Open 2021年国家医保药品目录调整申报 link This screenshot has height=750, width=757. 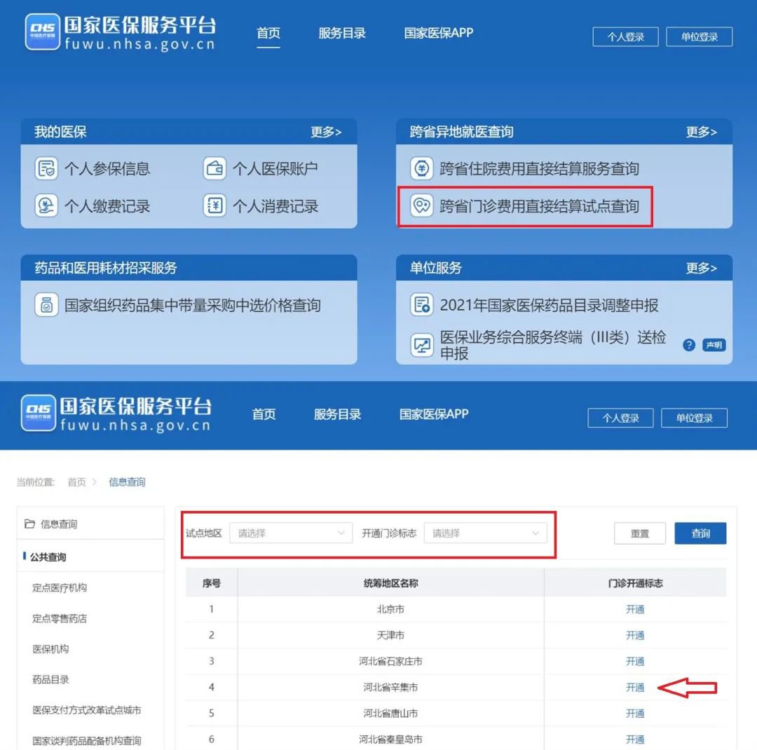point(549,305)
